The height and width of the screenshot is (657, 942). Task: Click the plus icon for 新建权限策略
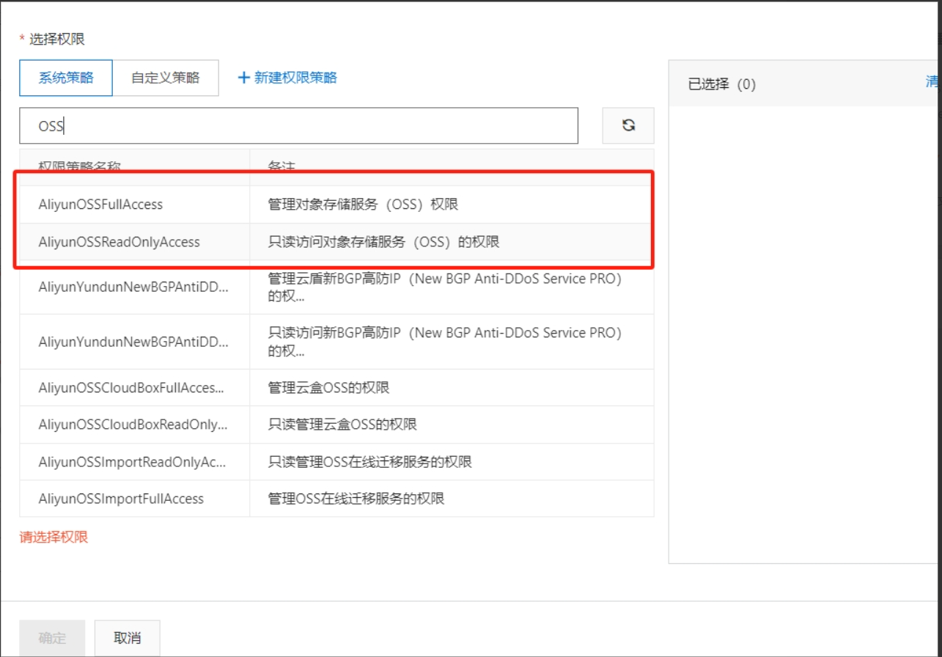[244, 78]
